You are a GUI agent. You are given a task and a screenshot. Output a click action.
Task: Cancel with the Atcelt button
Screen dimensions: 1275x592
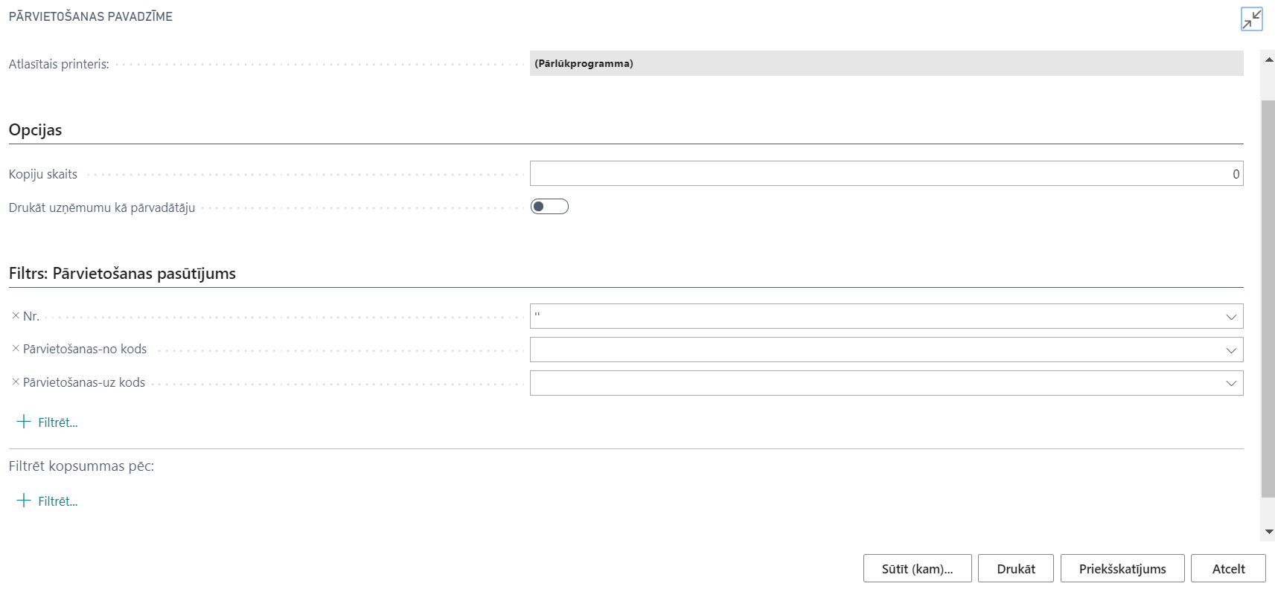click(1228, 568)
